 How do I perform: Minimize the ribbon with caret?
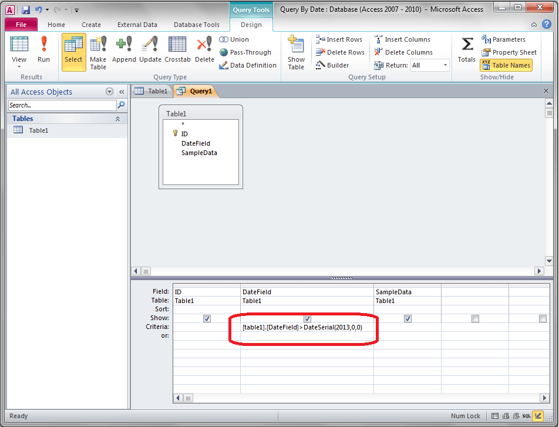pyautogui.click(x=534, y=24)
